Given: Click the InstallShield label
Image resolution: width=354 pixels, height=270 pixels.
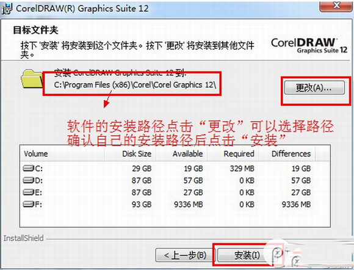Looking at the screenshot, I should (x=23, y=238).
